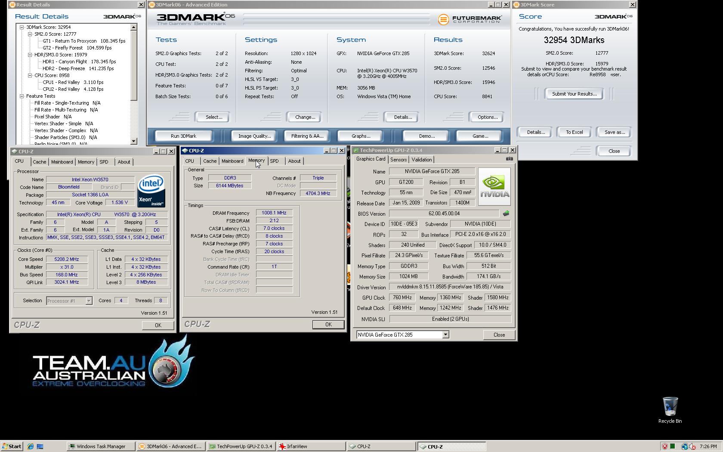Screen dimensions: 723x452
Task: Switch to TechPowerUp GPU-Z taskbar button
Action: pos(241,446)
